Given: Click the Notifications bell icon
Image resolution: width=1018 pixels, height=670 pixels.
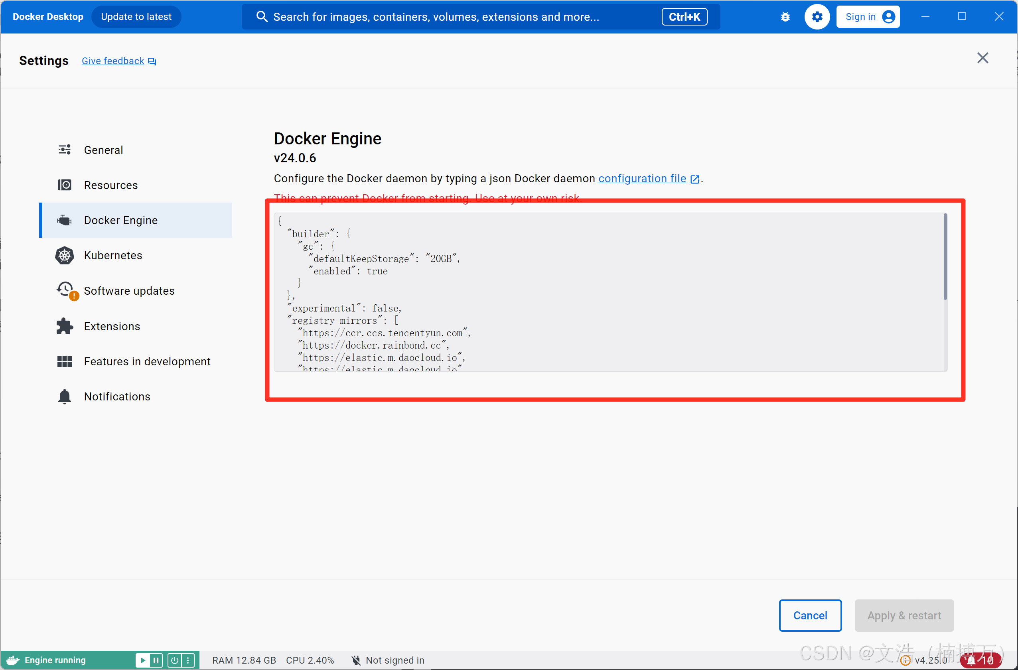Looking at the screenshot, I should click(65, 396).
